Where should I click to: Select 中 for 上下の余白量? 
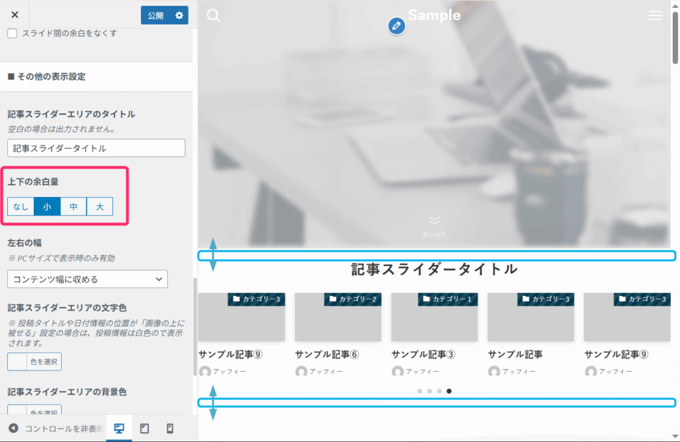point(74,206)
